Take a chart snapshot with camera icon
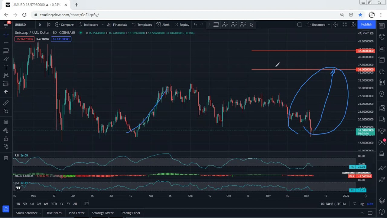 tap(353, 25)
